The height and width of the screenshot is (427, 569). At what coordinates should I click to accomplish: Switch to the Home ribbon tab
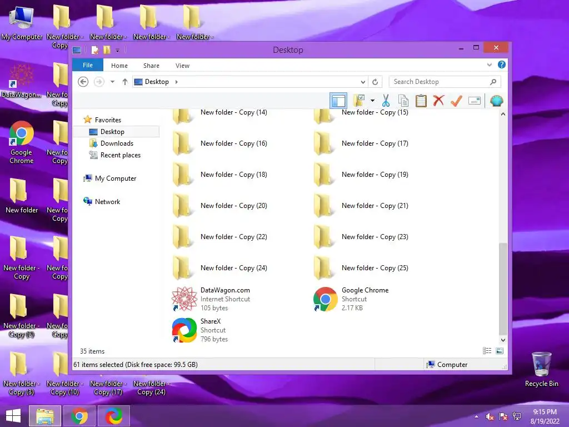119,66
